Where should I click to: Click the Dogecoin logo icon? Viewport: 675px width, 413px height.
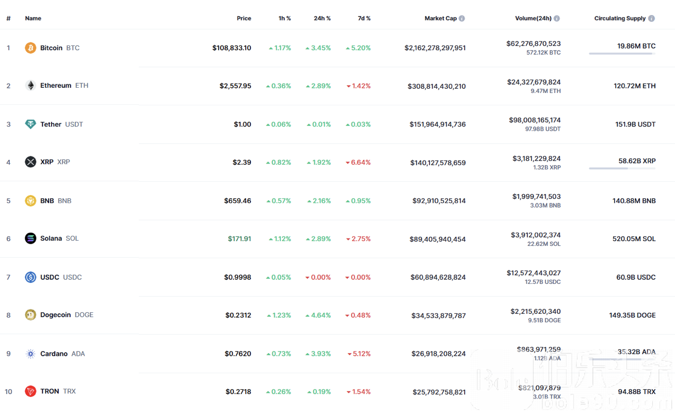[30, 315]
